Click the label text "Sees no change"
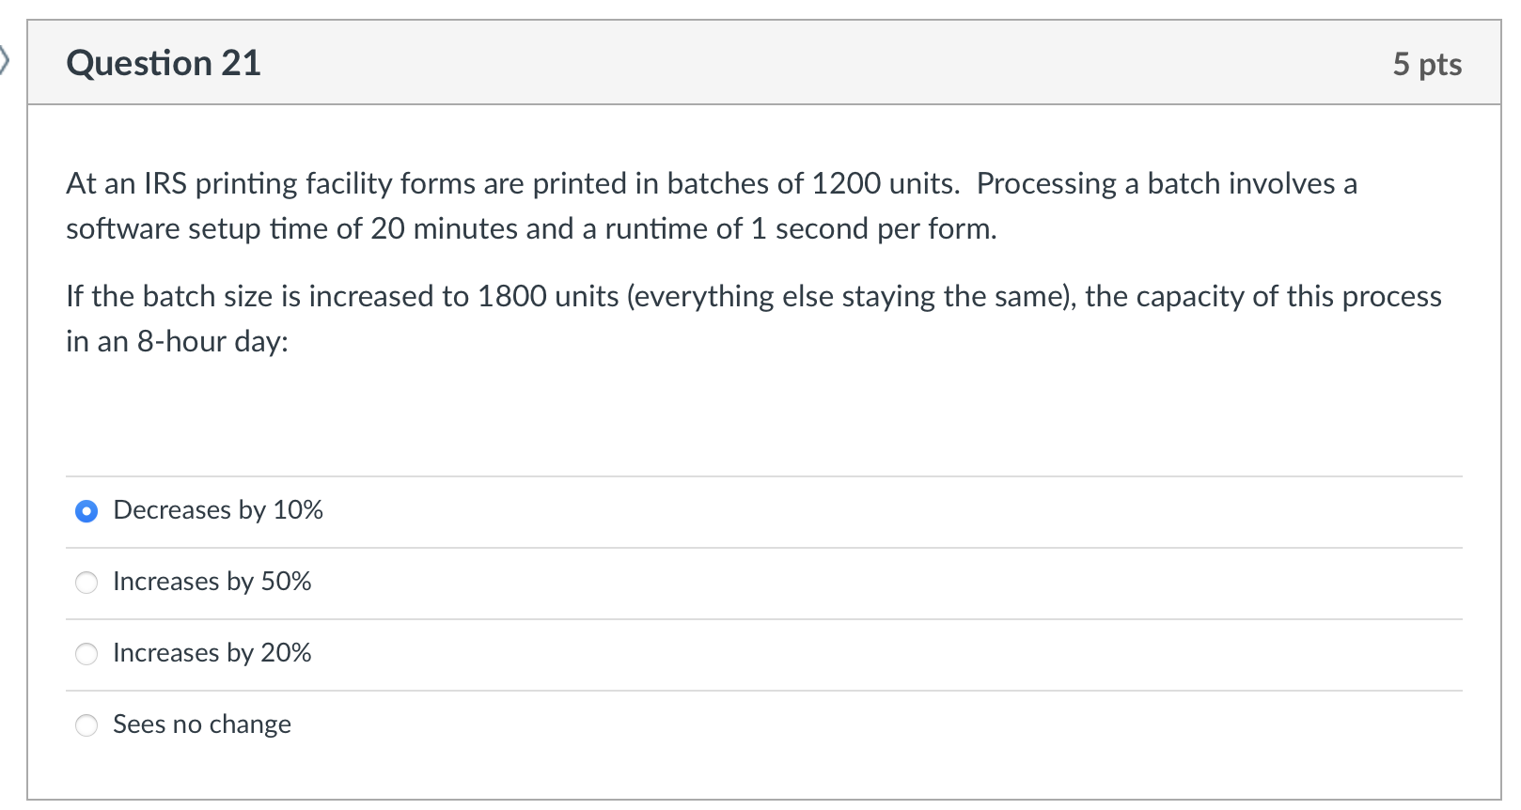The height and width of the screenshot is (810, 1521). 201,724
